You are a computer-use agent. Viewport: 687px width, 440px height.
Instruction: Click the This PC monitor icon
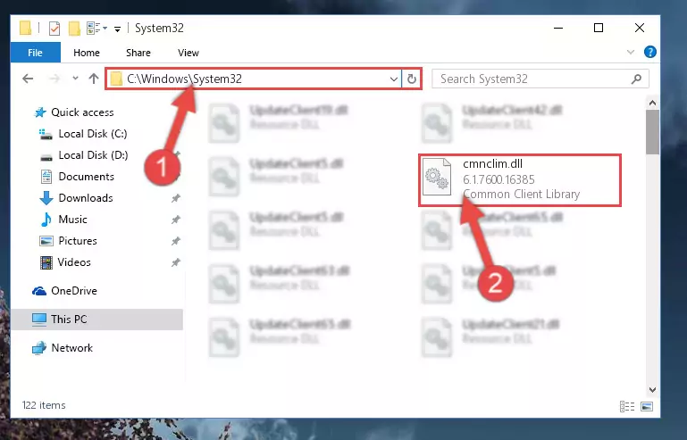coord(39,320)
